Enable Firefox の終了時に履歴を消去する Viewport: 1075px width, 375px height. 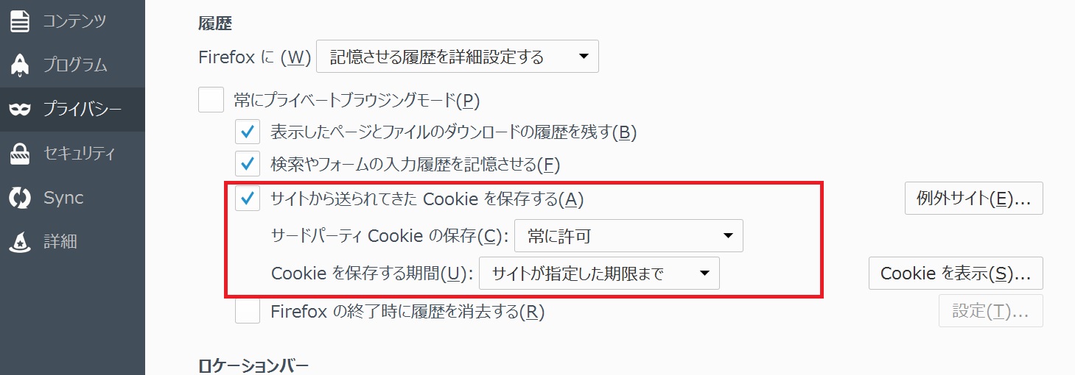[248, 312]
